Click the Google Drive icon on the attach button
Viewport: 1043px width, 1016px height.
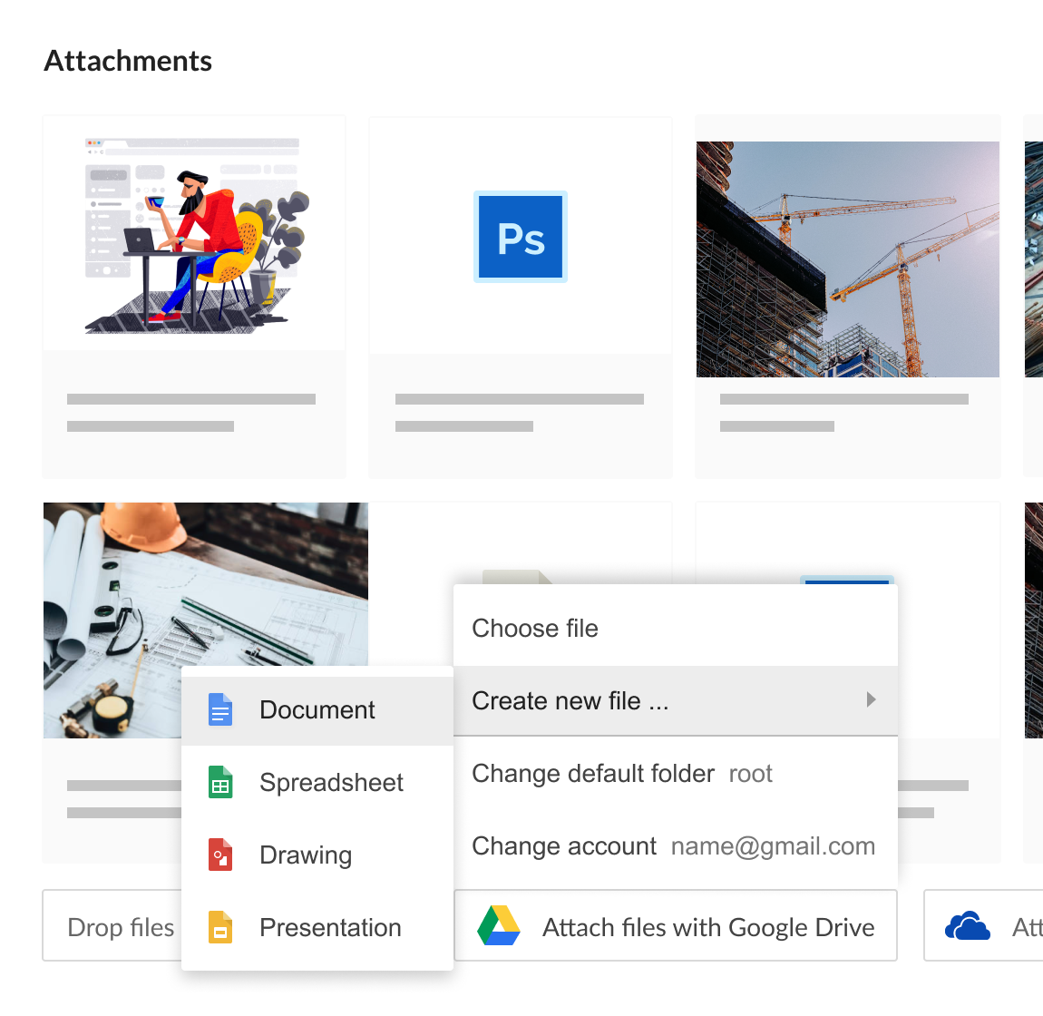pos(498,925)
